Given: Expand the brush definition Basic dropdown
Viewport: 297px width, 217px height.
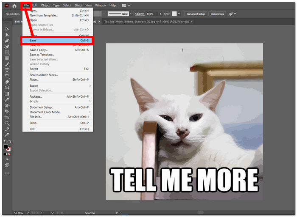Looking at the screenshot, I should click(131, 14).
